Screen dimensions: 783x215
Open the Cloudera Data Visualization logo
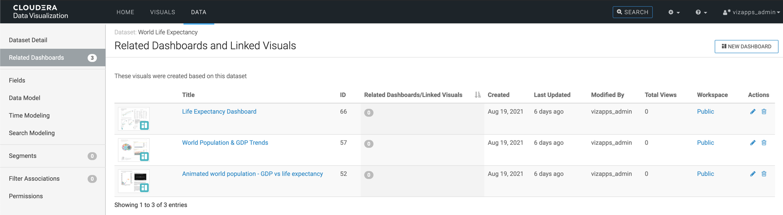pyautogui.click(x=40, y=12)
